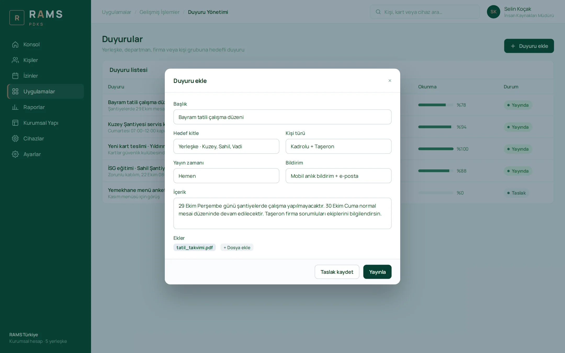The width and height of the screenshot is (565, 353).
Task: Open Kurumsal Yapı layout icon
Action: [15, 123]
